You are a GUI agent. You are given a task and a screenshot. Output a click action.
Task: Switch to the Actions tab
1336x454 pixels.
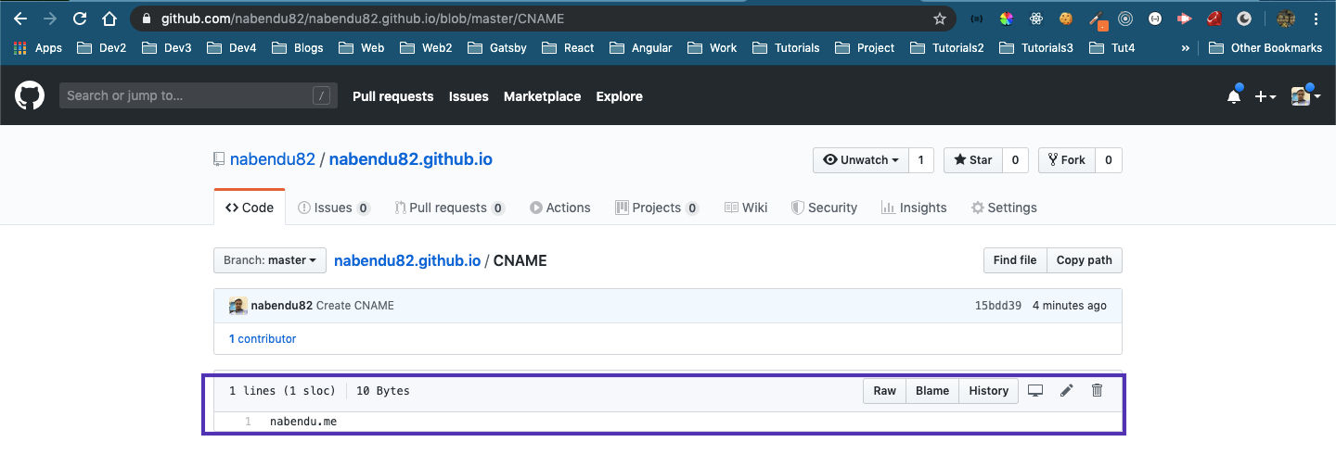pos(560,208)
